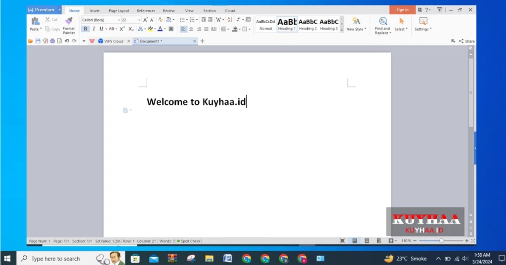Align text left
506x265 pixels.
coord(183,29)
